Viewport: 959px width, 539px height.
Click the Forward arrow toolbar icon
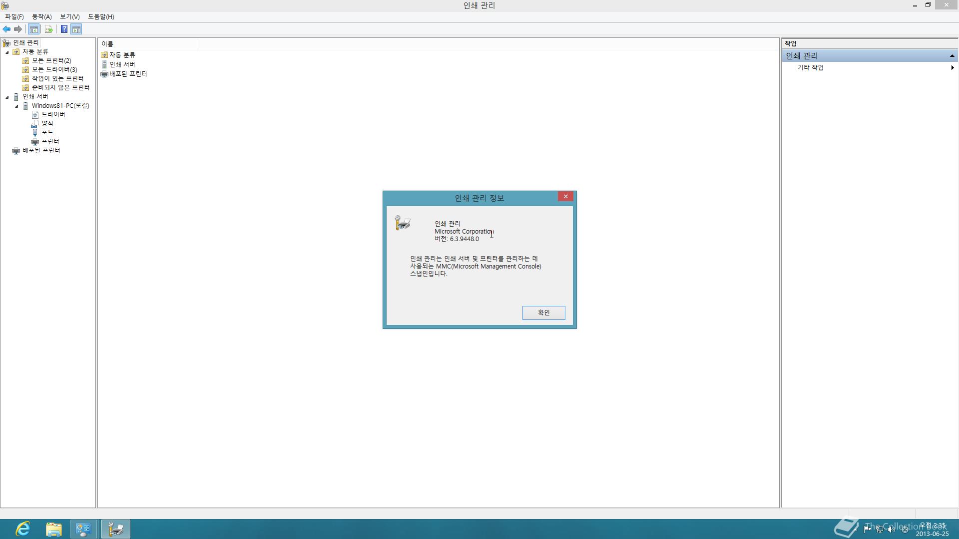(x=18, y=29)
